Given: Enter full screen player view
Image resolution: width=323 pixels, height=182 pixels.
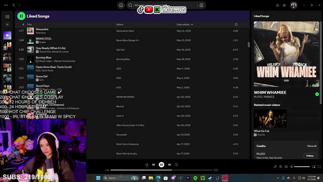Looking at the screenshot, I should click(x=319, y=167).
